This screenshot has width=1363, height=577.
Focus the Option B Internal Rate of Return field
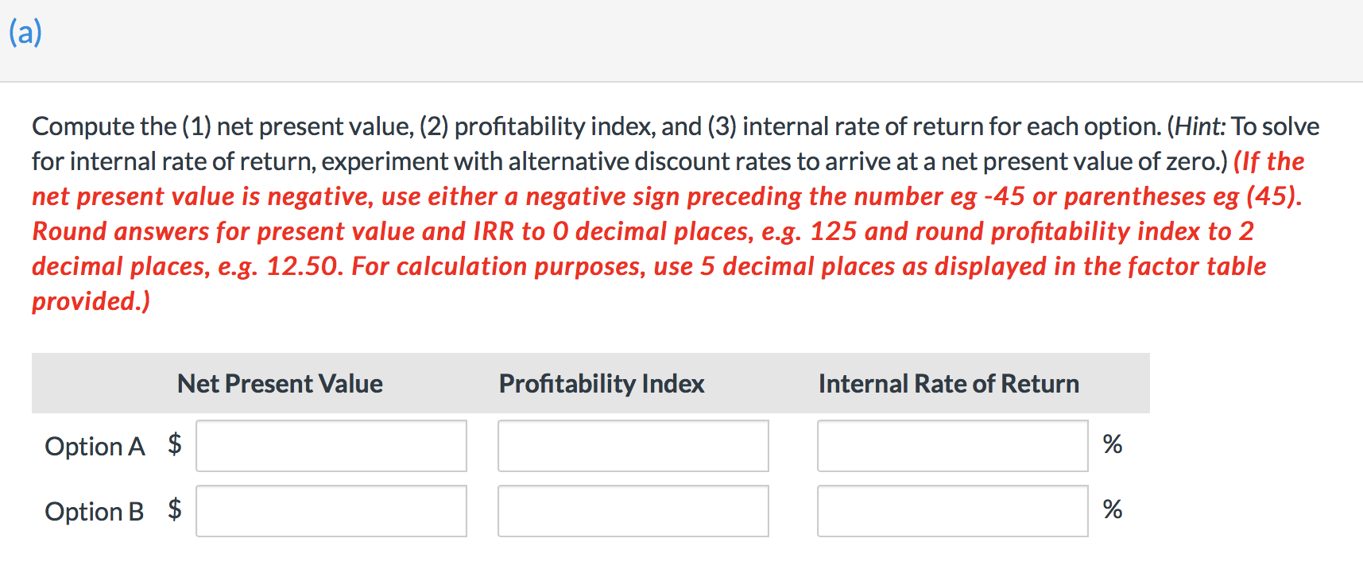pyautogui.click(x=953, y=511)
